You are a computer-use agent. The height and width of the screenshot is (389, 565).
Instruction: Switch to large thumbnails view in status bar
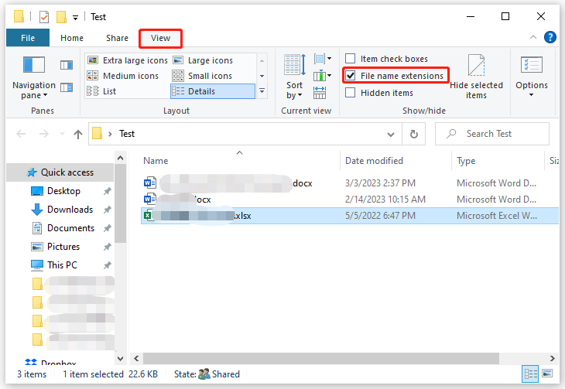(547, 374)
